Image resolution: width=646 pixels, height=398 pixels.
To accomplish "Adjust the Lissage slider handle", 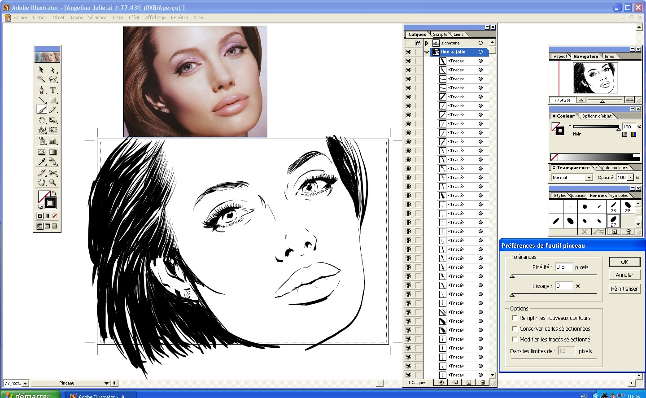I will click(x=512, y=295).
